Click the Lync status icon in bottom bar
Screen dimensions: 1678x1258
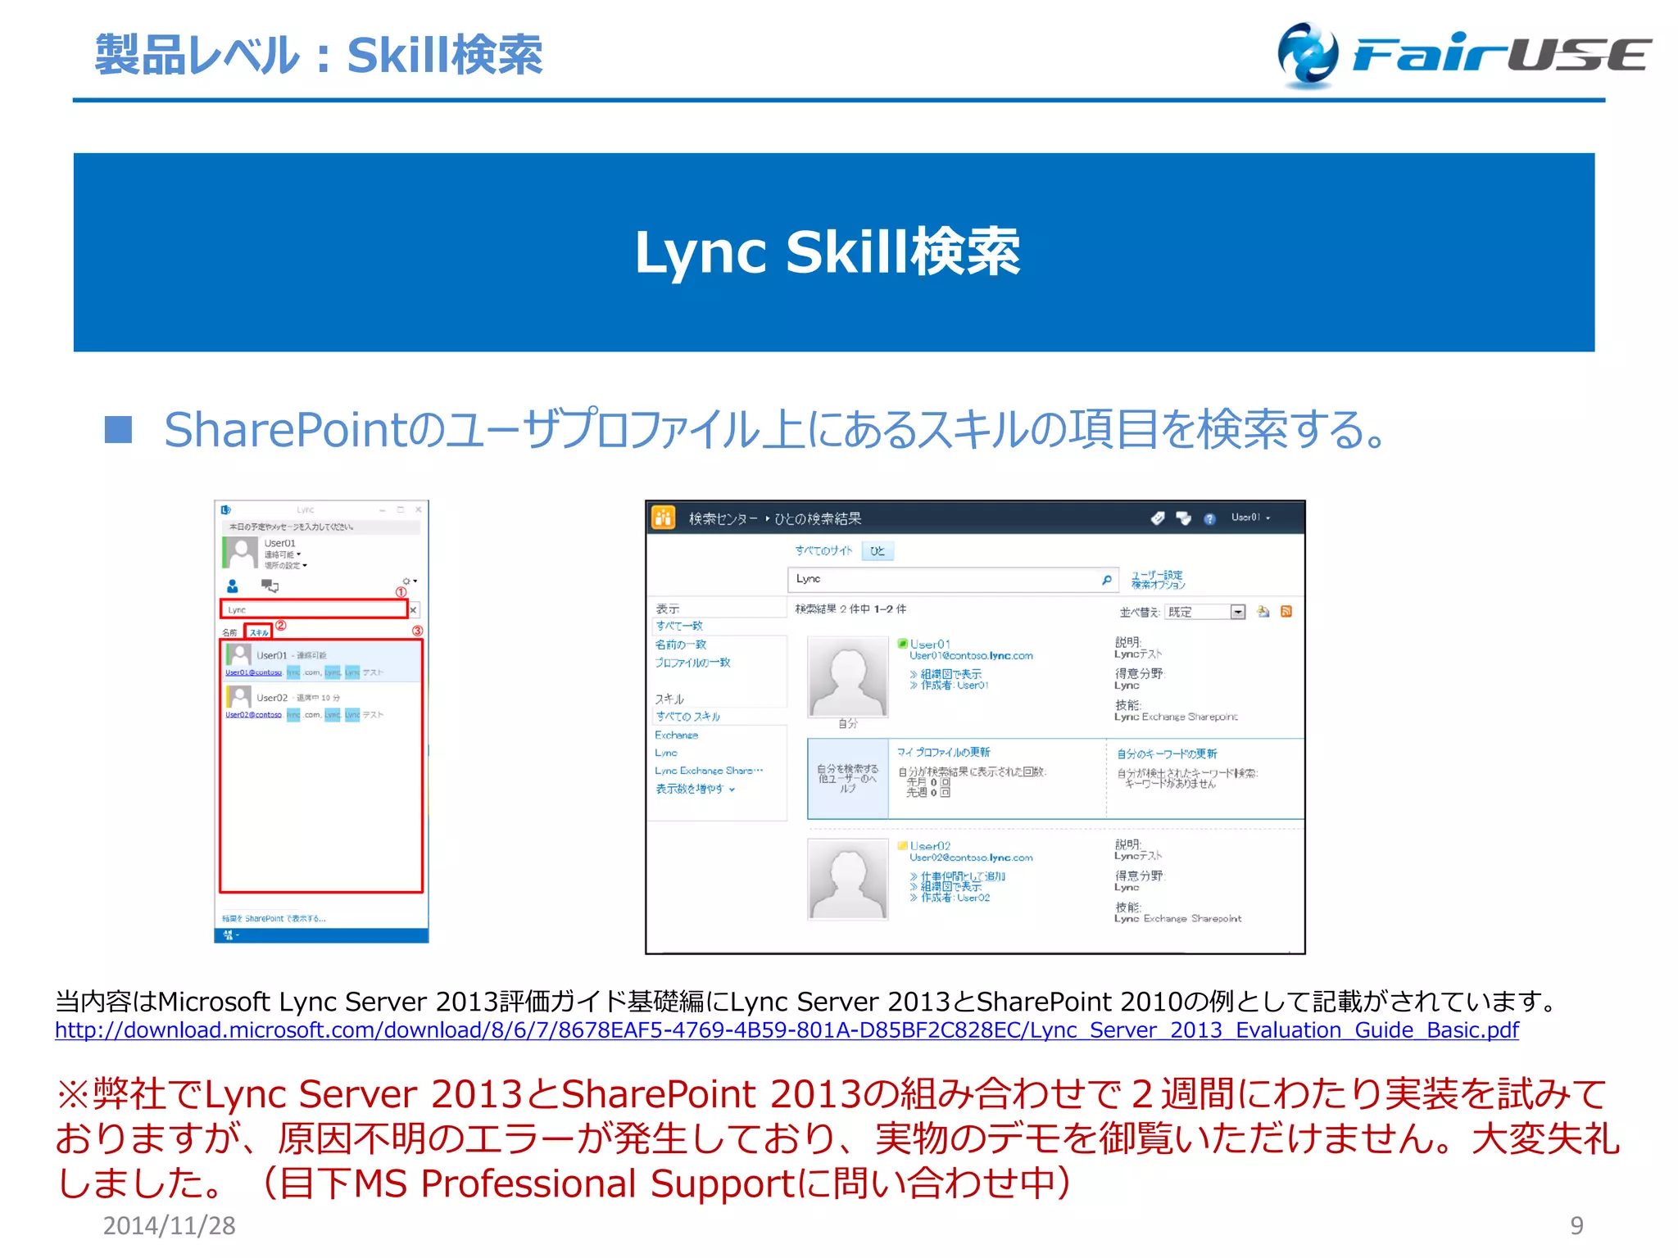pos(229,934)
